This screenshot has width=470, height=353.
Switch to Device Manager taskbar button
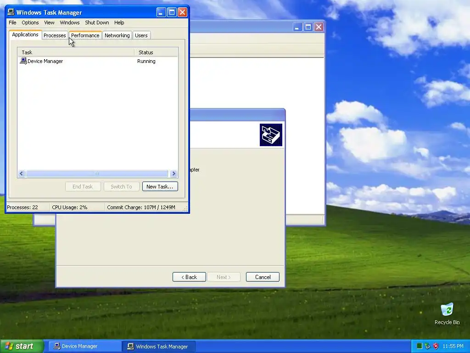85,347
